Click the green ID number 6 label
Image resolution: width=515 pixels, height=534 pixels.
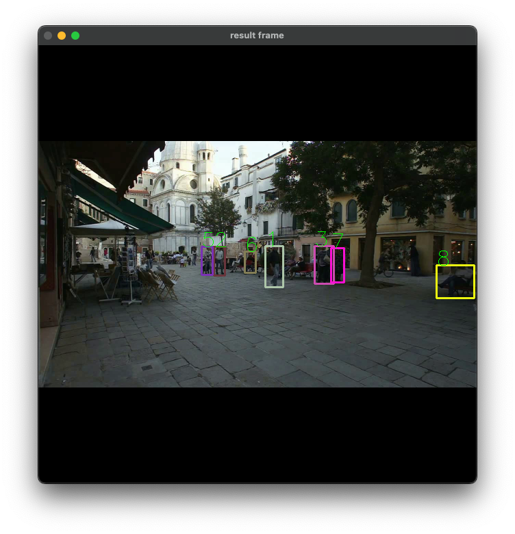[251, 244]
